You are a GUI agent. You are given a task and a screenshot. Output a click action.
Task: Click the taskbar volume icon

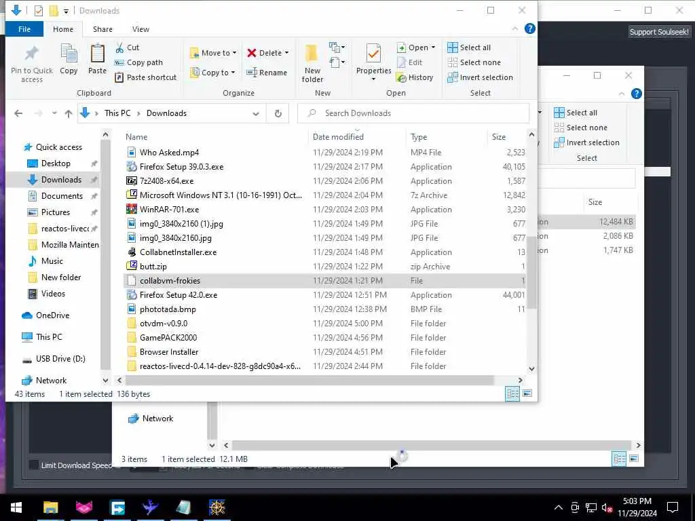pos(607,507)
